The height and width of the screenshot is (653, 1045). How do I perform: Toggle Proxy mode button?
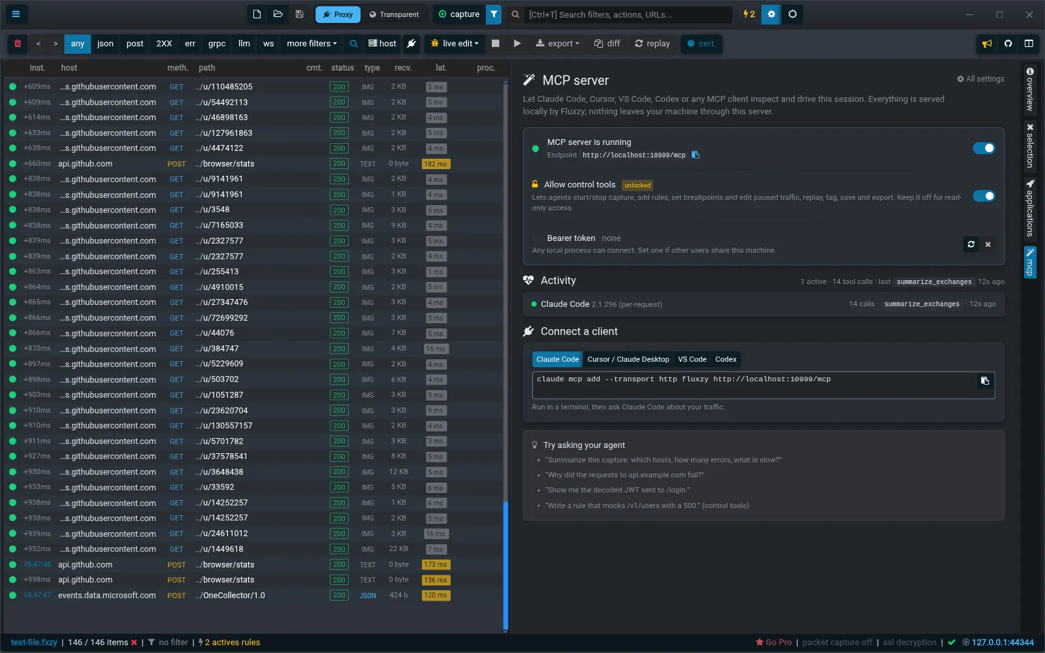(338, 14)
